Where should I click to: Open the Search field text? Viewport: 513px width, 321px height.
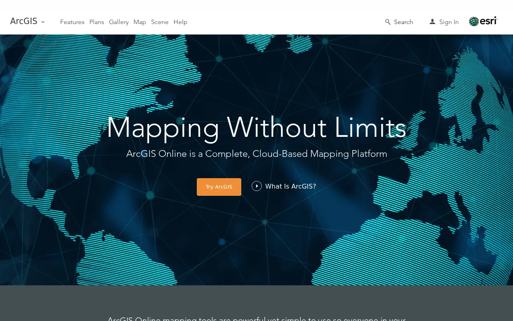(x=403, y=22)
